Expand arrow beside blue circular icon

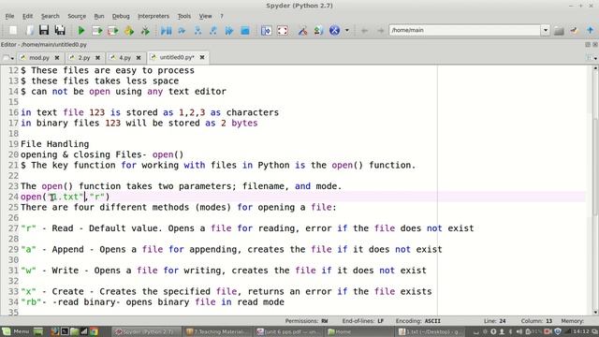tap(347, 30)
